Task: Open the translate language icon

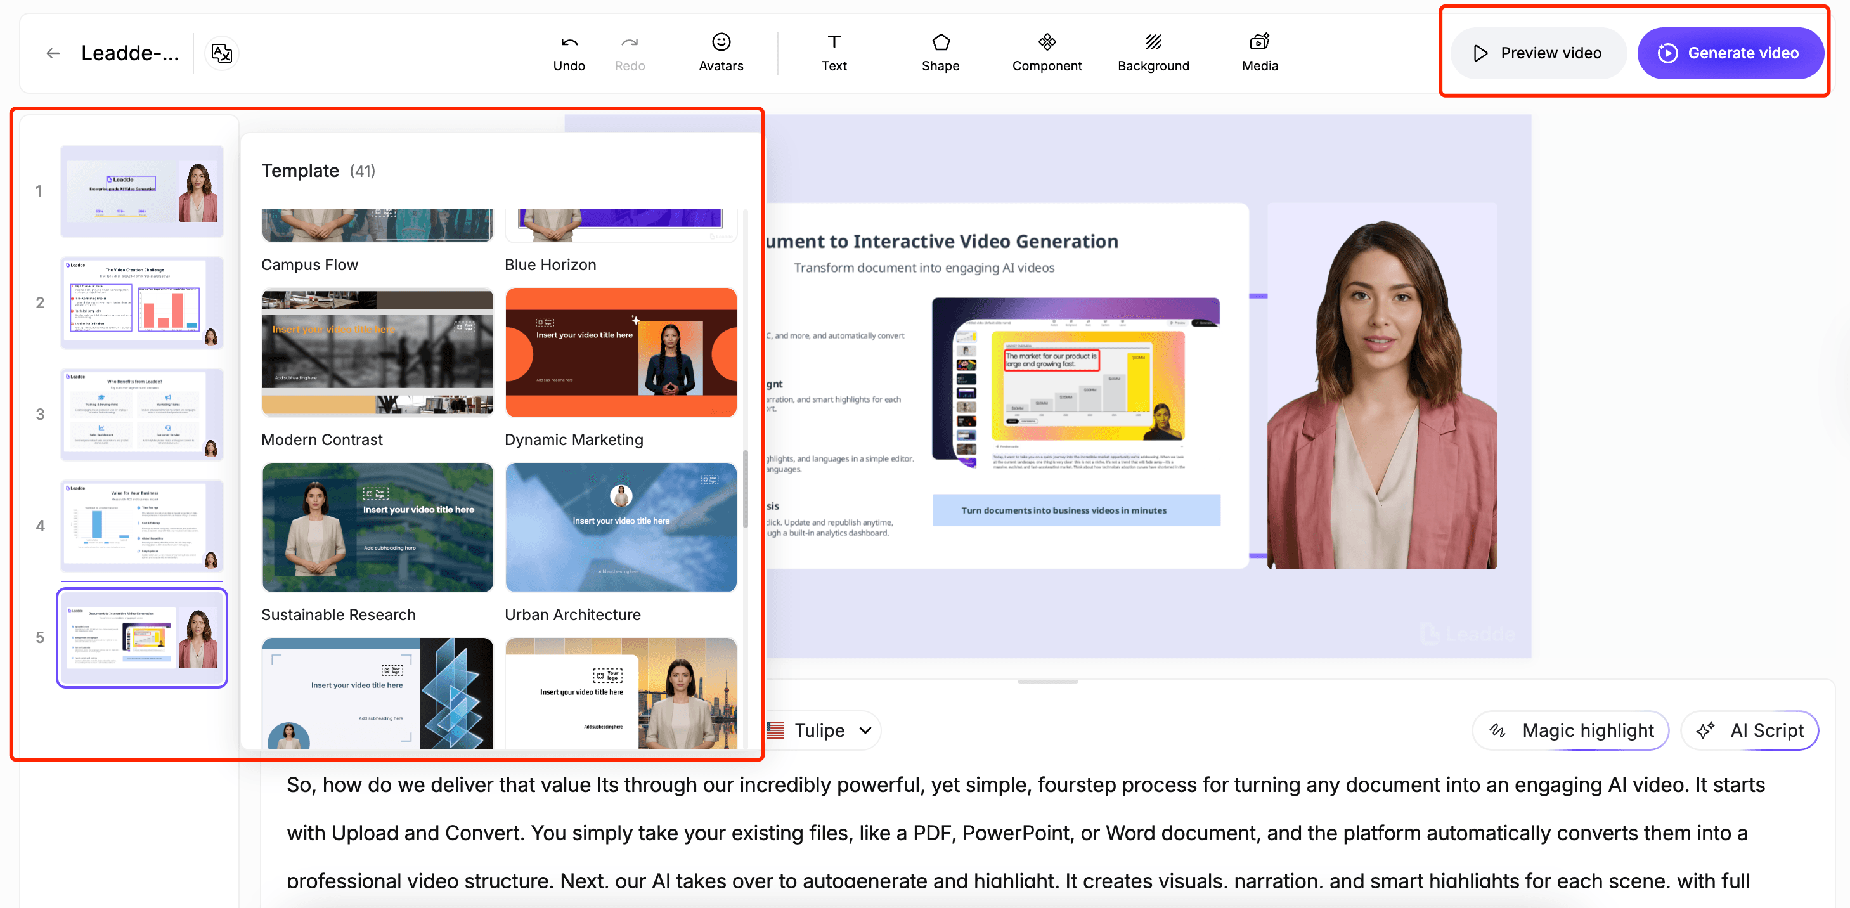Action: 222,53
